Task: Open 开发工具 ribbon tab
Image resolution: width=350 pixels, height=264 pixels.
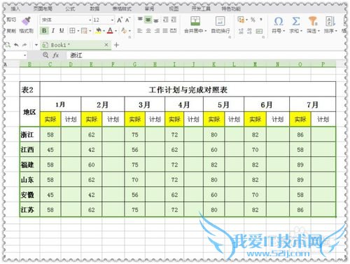Action: pyautogui.click(x=201, y=9)
